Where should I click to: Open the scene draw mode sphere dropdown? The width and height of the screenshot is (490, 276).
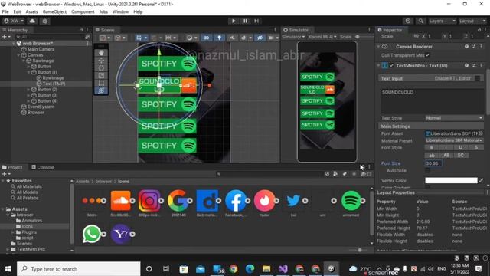point(191,38)
